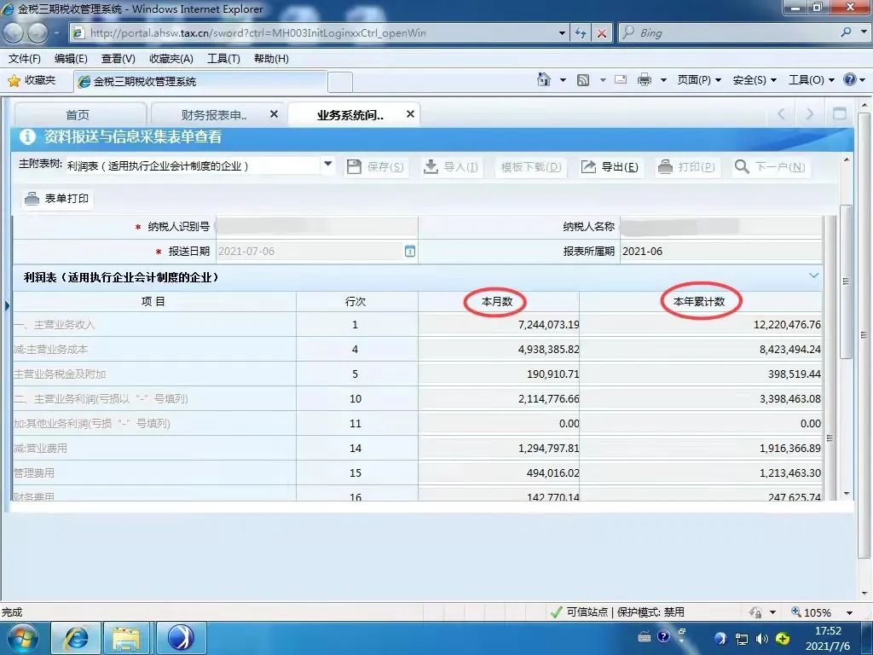Open the calendar picker for 报送日期

click(409, 252)
